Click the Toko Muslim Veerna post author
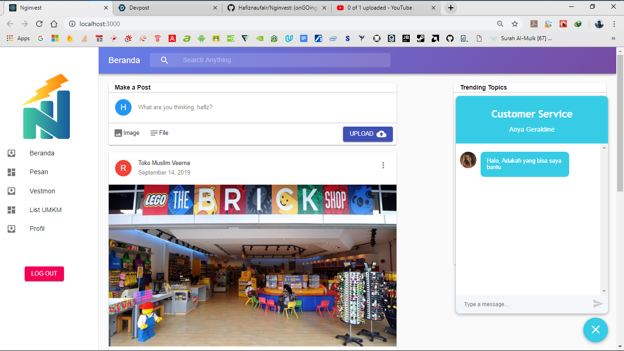Image resolution: width=624 pixels, height=351 pixels. [x=164, y=163]
